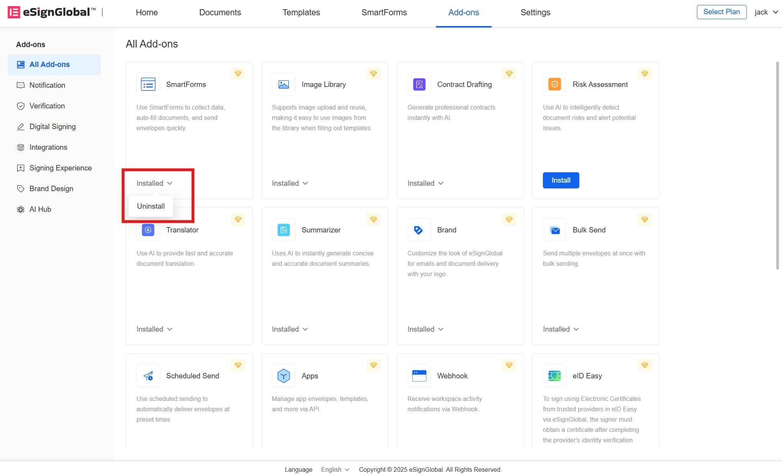Click the Webhook title

(x=452, y=376)
